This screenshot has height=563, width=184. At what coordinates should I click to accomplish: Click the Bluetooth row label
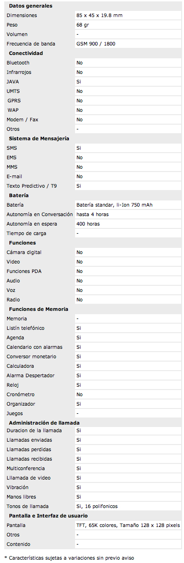18,63
